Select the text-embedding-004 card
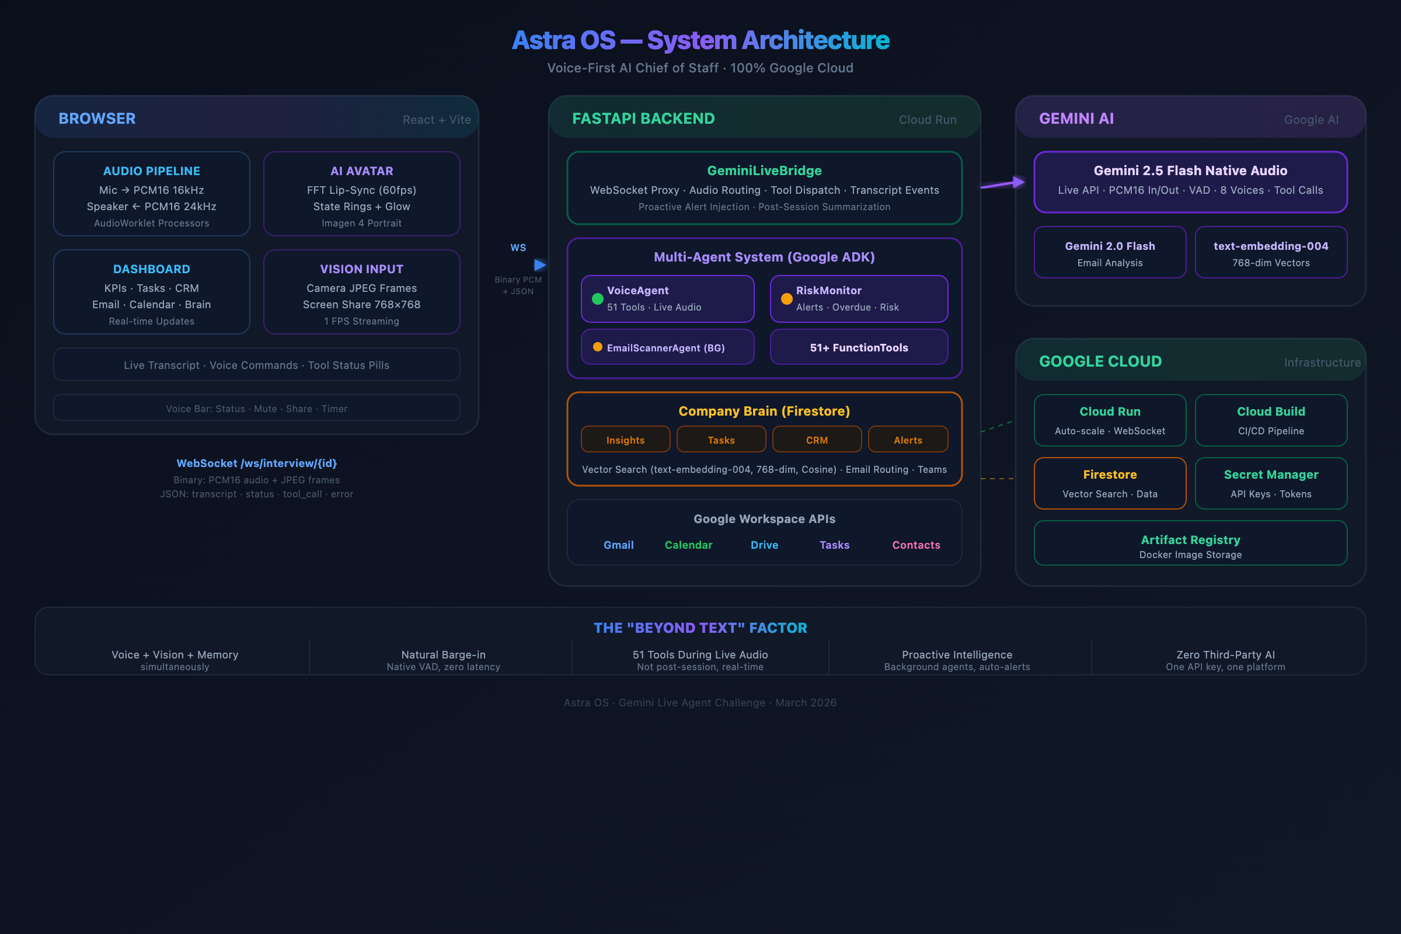1401x934 pixels. point(1271,253)
